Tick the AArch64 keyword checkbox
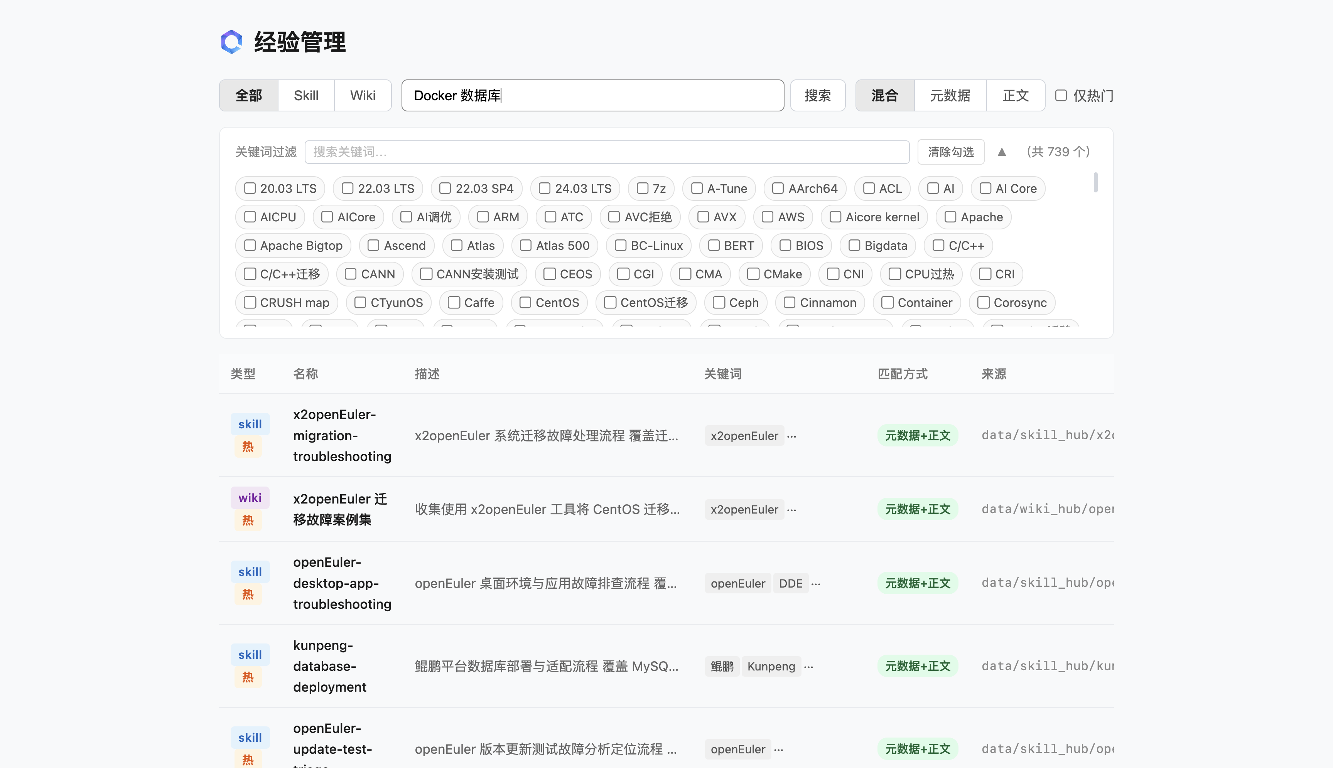This screenshot has width=1333, height=768. pos(778,188)
